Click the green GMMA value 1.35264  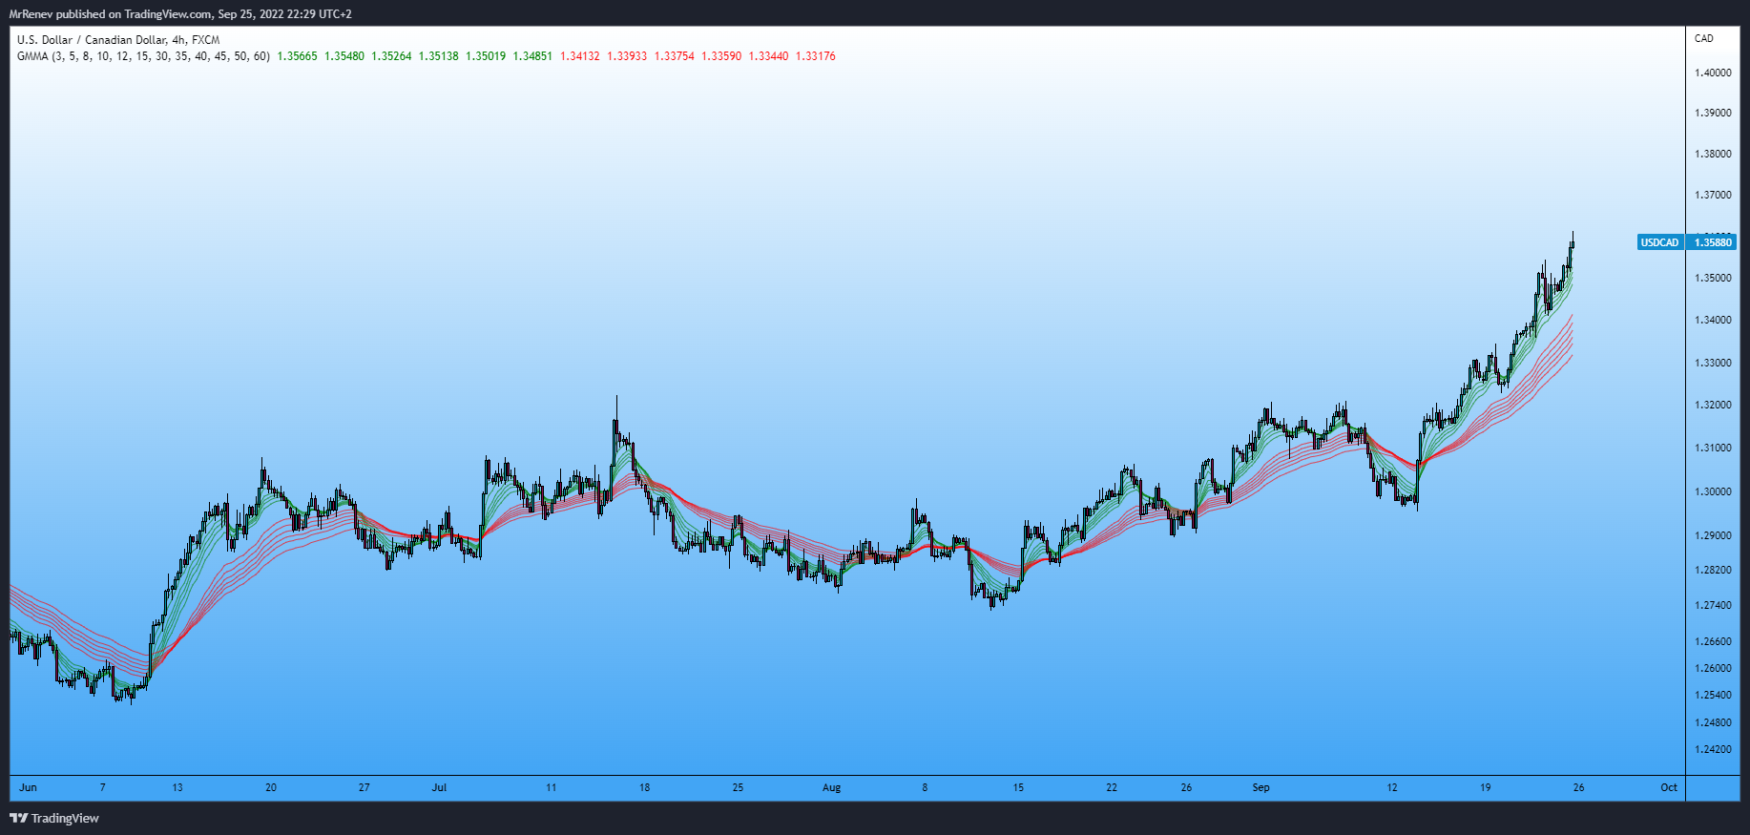click(x=391, y=56)
